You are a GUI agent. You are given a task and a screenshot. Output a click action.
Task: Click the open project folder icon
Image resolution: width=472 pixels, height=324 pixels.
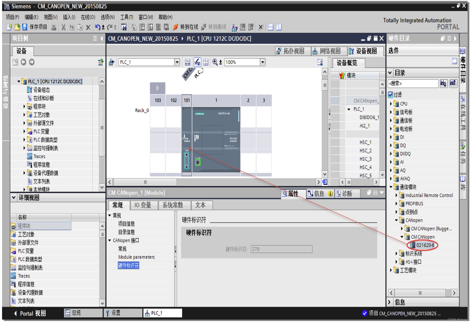[17, 27]
